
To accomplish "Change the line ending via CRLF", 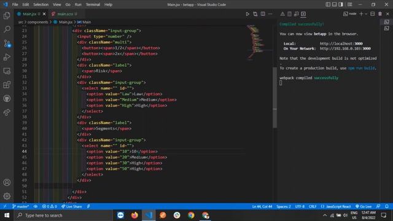I will pyautogui.click(x=313, y=206).
